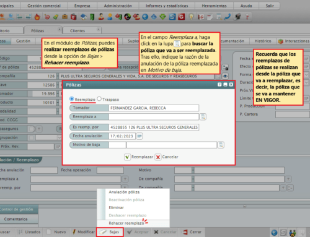Toggle the Agrupación checkbox

pos(31,137)
